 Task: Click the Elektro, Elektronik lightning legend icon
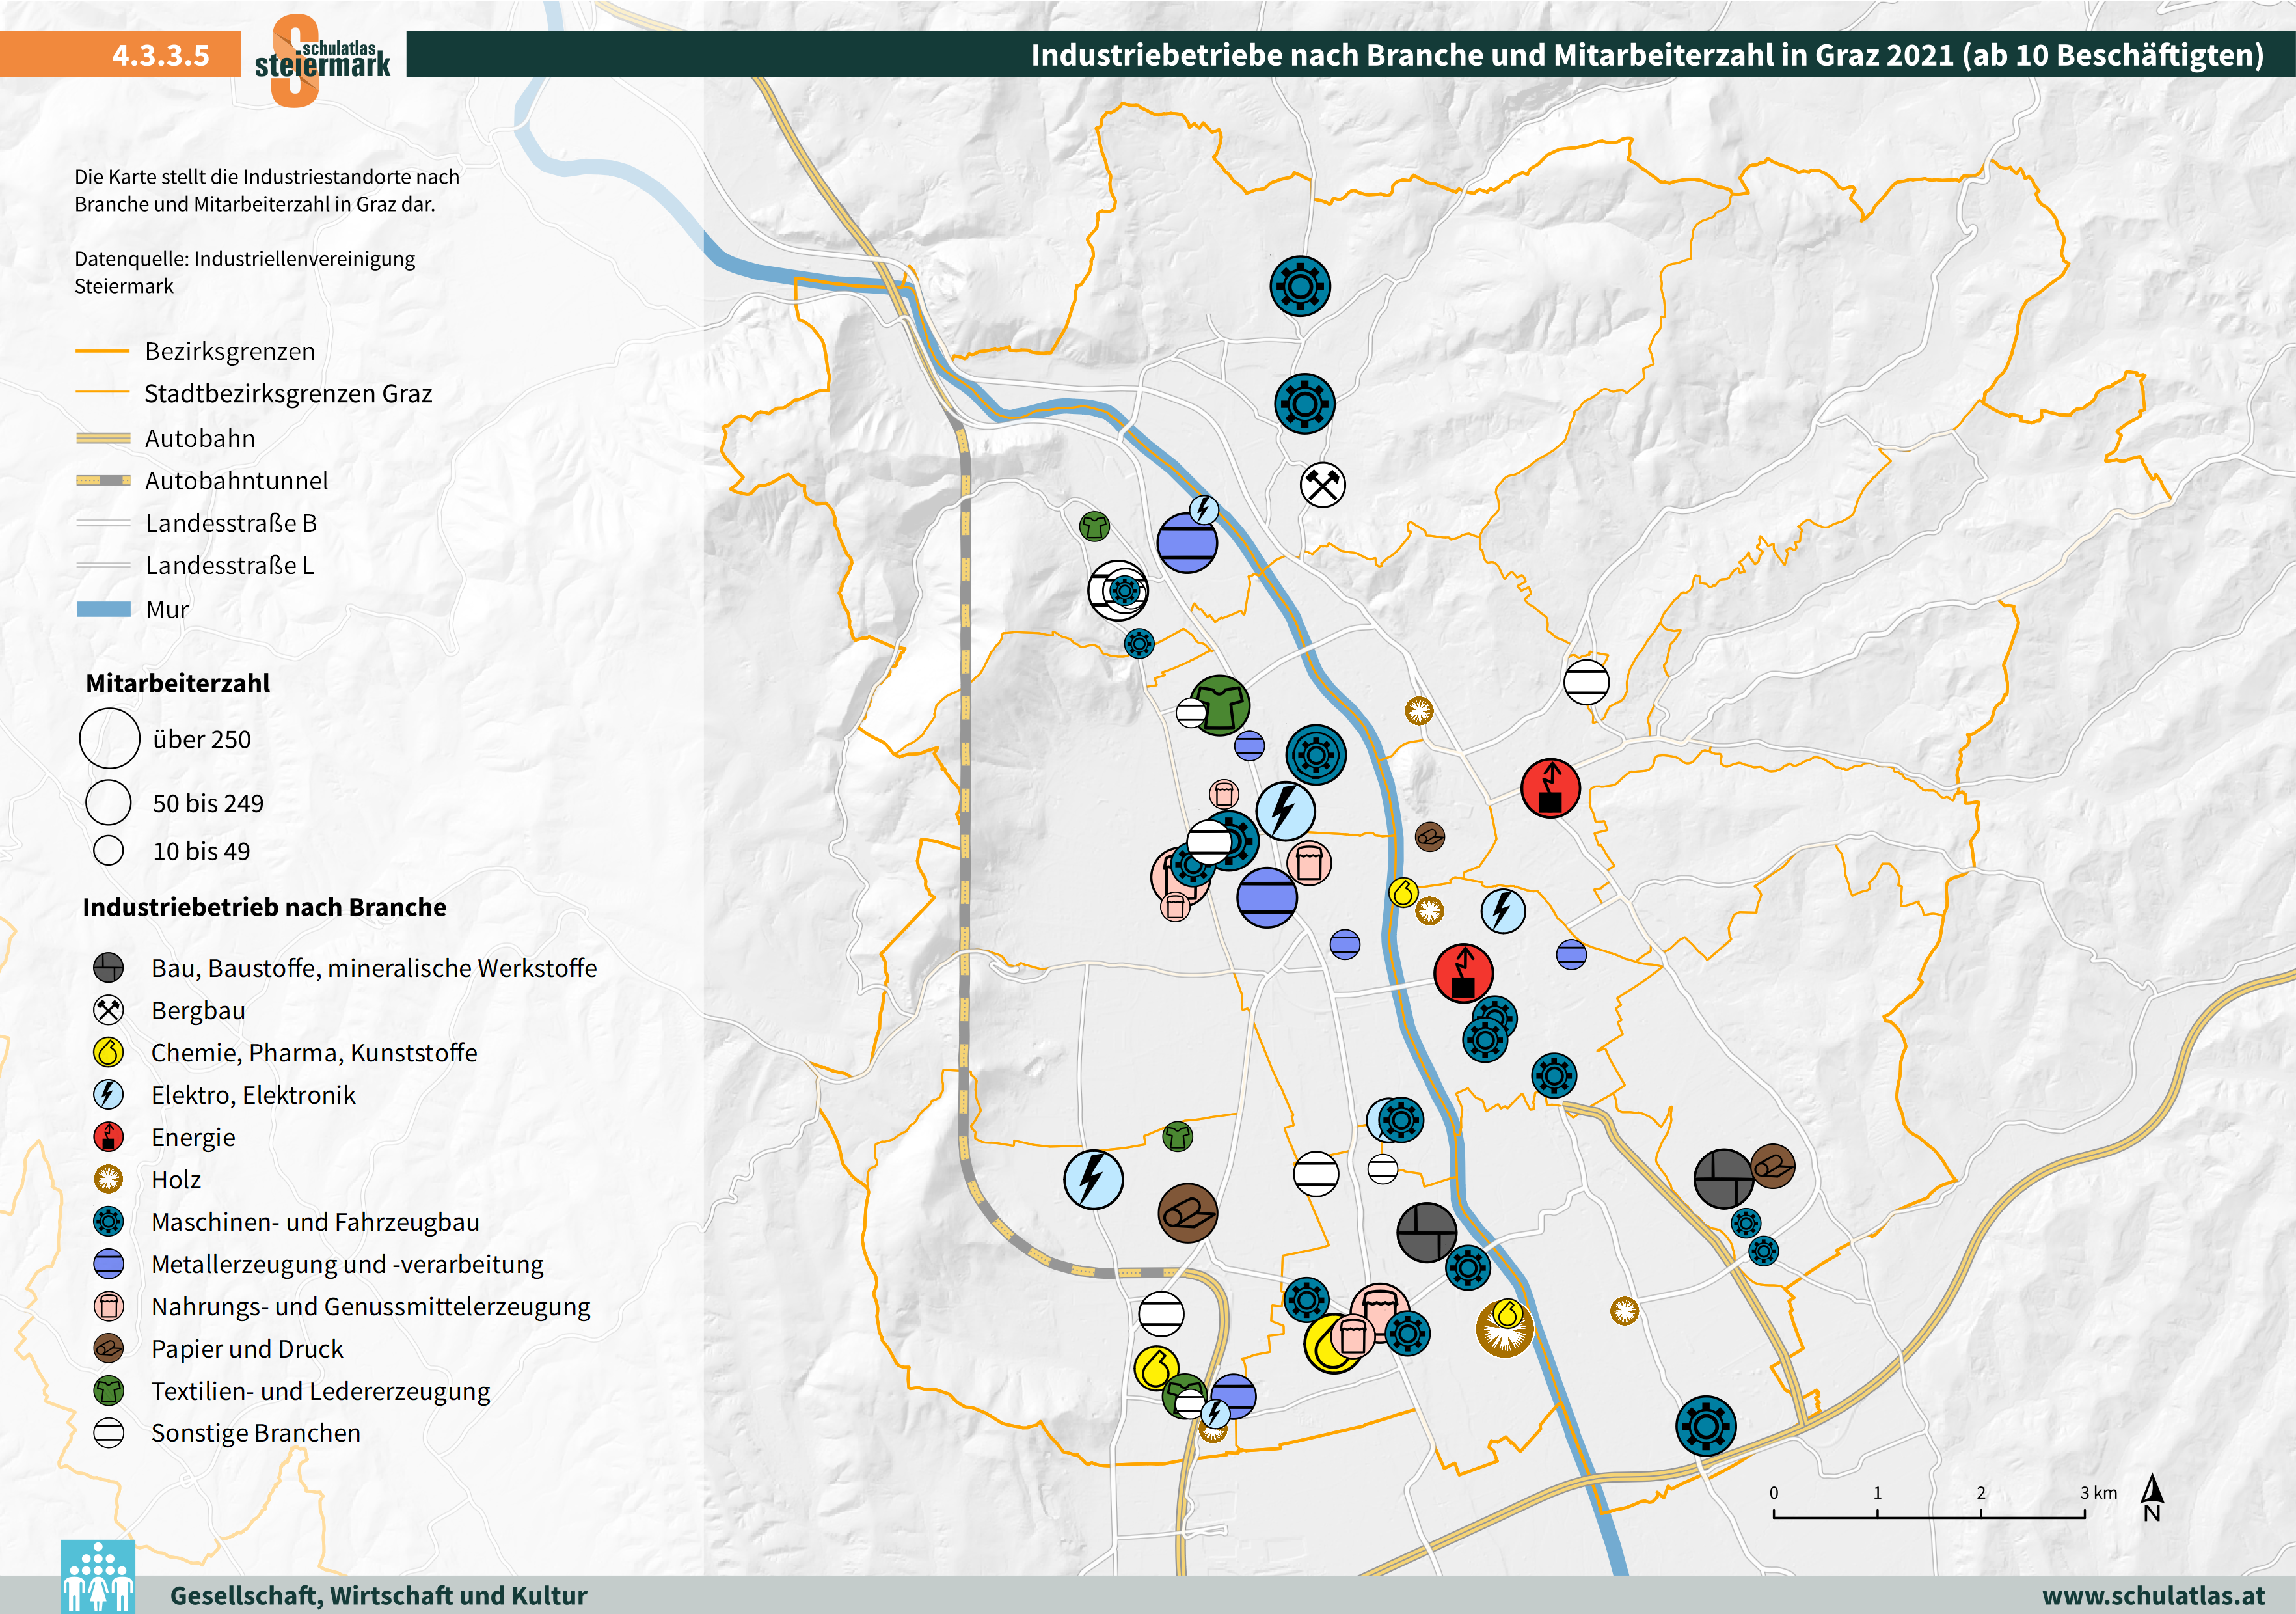[108, 1095]
